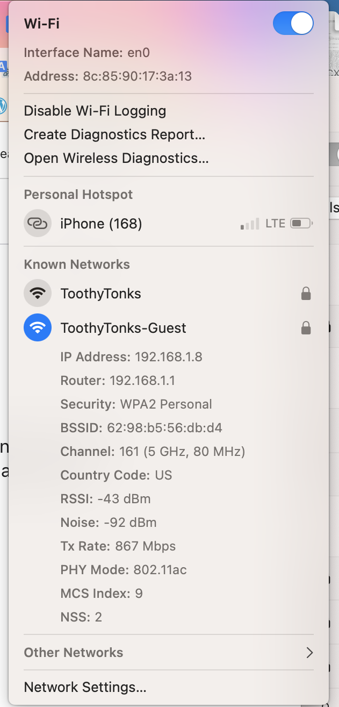Expand Other Networks with the chevron arrow
This screenshot has height=707, width=339.
[309, 653]
